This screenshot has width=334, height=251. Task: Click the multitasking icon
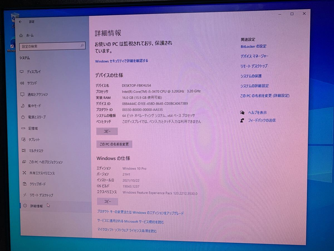point(24,151)
